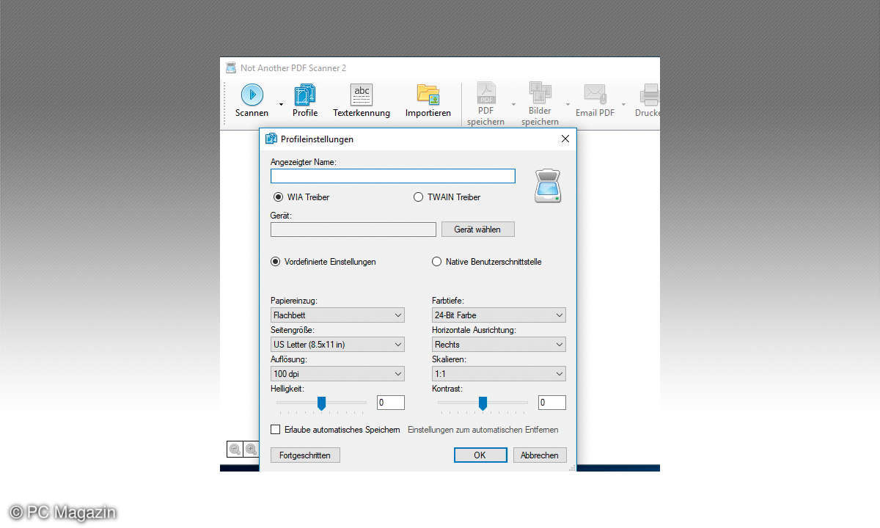Click the zoom in magnifier icon
Screen dimensions: 880x528
pos(251,450)
